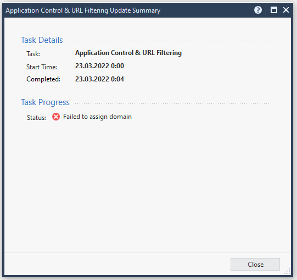Select the Task Details heading
297x280 pixels.
point(42,40)
